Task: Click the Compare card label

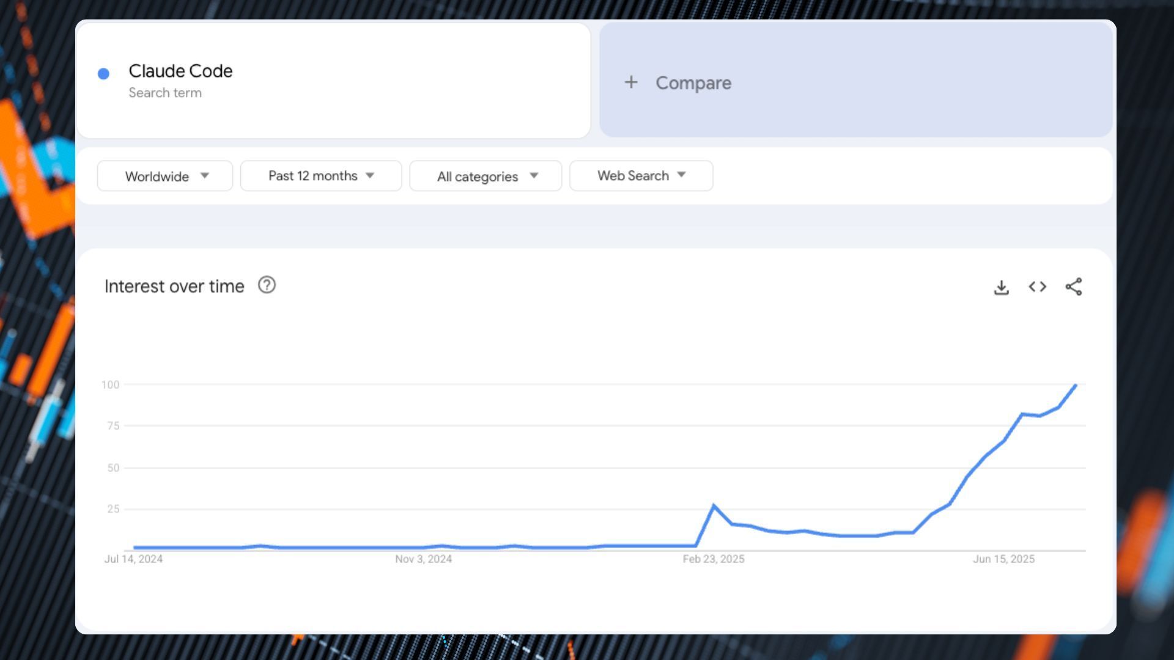Action: (x=693, y=83)
